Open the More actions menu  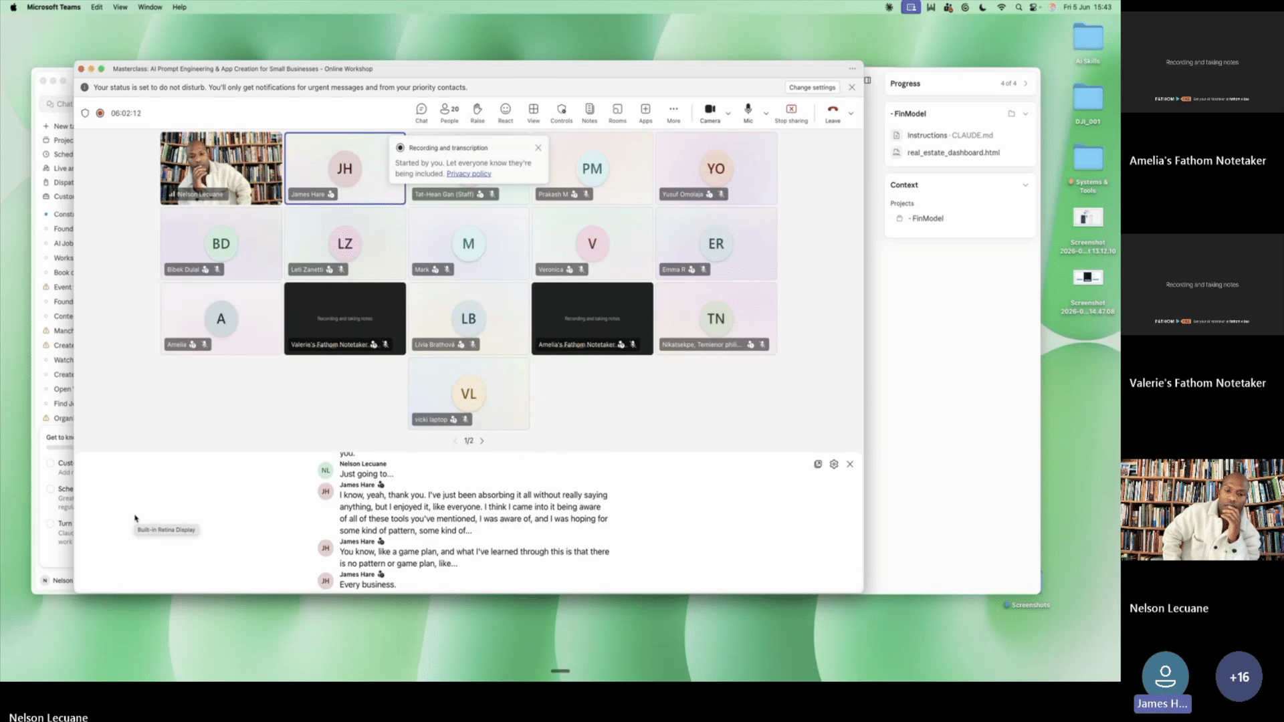pos(673,113)
